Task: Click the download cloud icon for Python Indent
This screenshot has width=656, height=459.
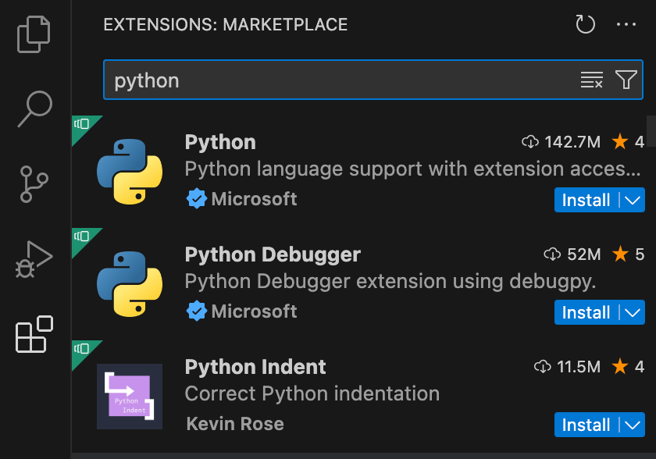Action: coord(542,367)
